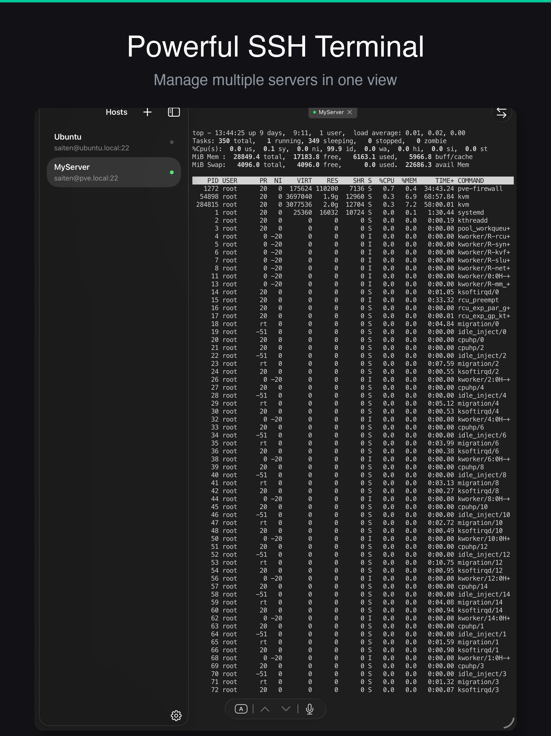The image size is (551, 736).
Task: Click the COMMAND column header
Action: click(471, 181)
